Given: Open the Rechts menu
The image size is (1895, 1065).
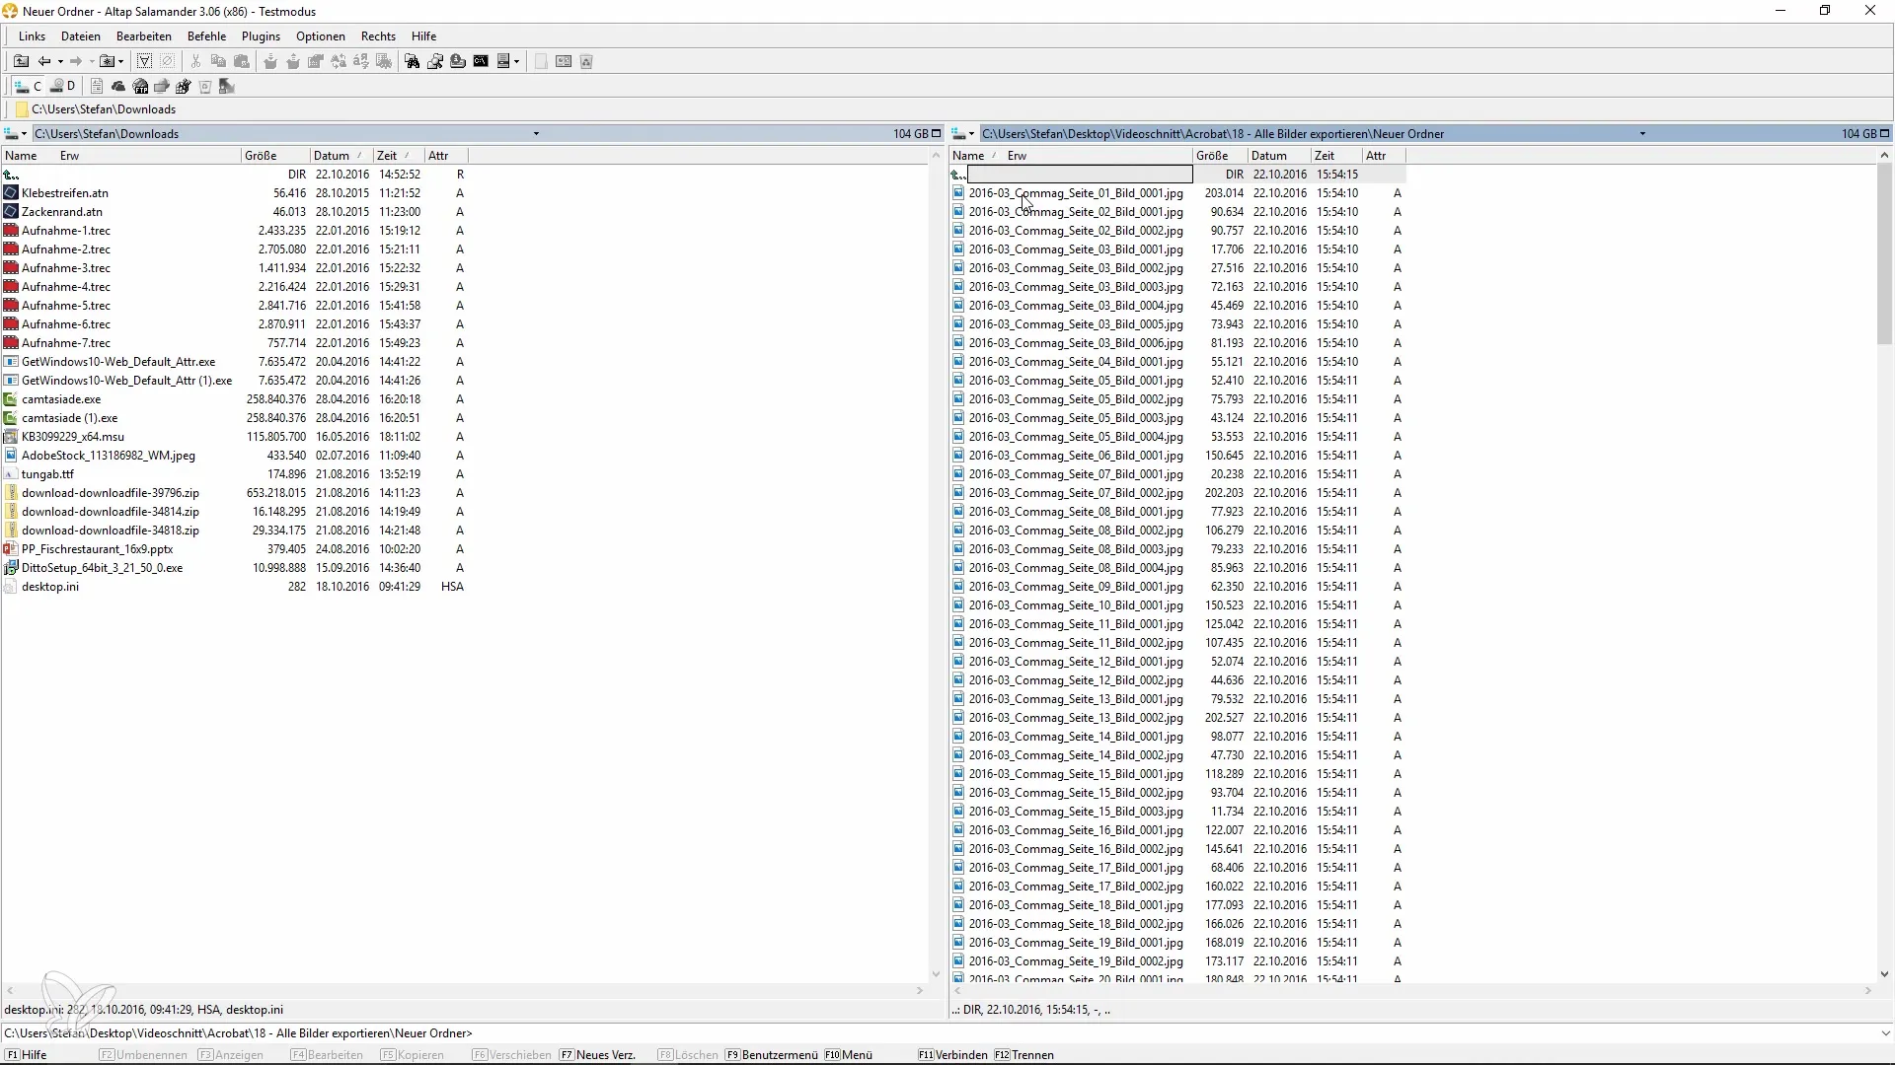Looking at the screenshot, I should [x=378, y=36].
